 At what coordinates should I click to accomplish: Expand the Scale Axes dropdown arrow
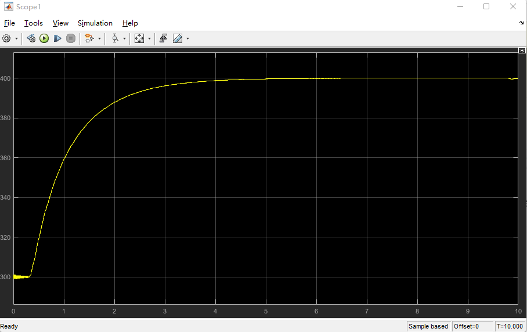150,39
